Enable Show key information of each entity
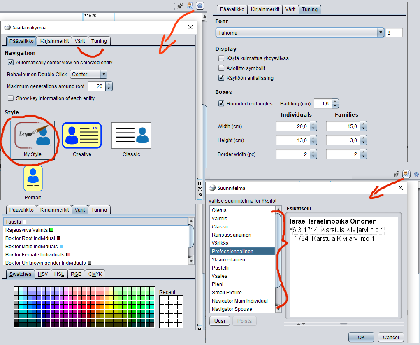Viewport: 420px width, 345px height. pos(11,98)
